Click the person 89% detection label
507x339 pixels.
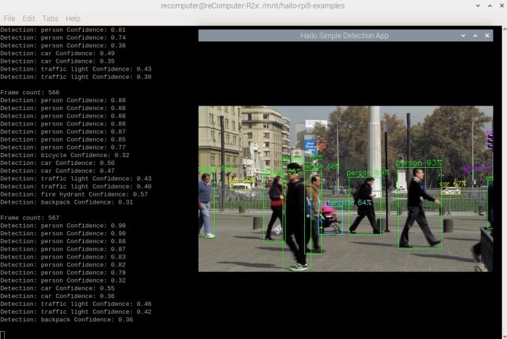(x=368, y=173)
